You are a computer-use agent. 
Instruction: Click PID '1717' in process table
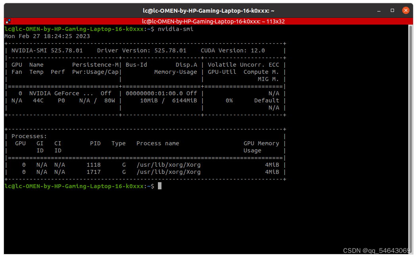[93, 172]
